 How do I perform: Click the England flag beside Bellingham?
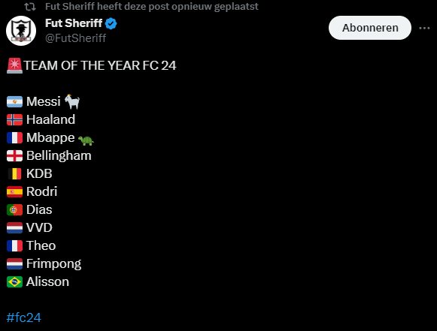[x=14, y=156]
